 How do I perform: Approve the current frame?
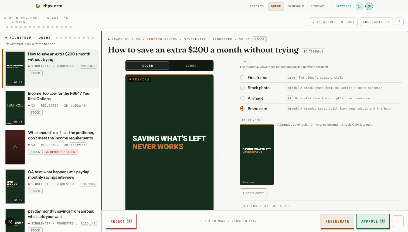coord(373,221)
